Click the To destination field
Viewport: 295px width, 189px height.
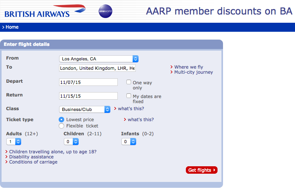click(97, 68)
